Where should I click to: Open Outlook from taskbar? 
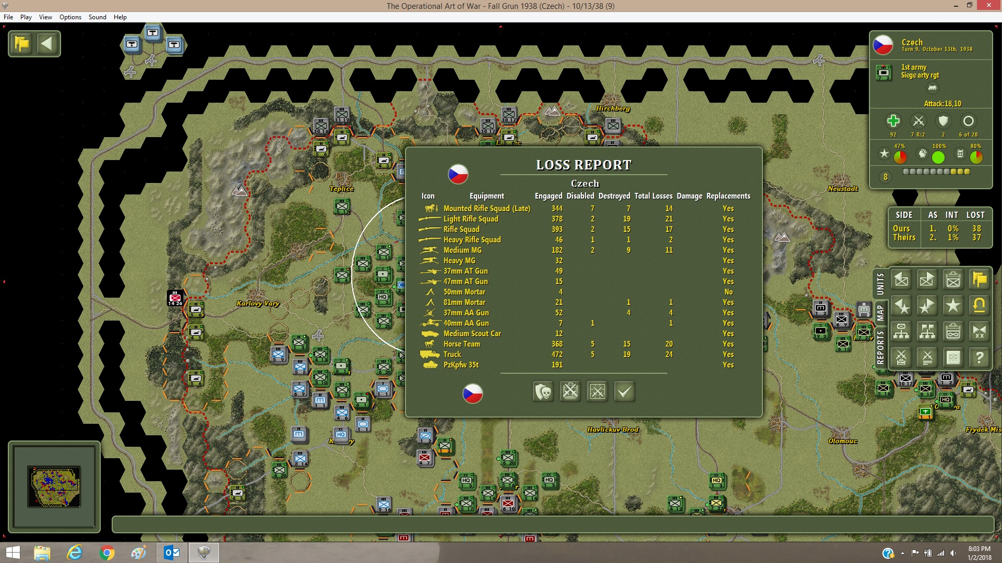pyautogui.click(x=172, y=553)
